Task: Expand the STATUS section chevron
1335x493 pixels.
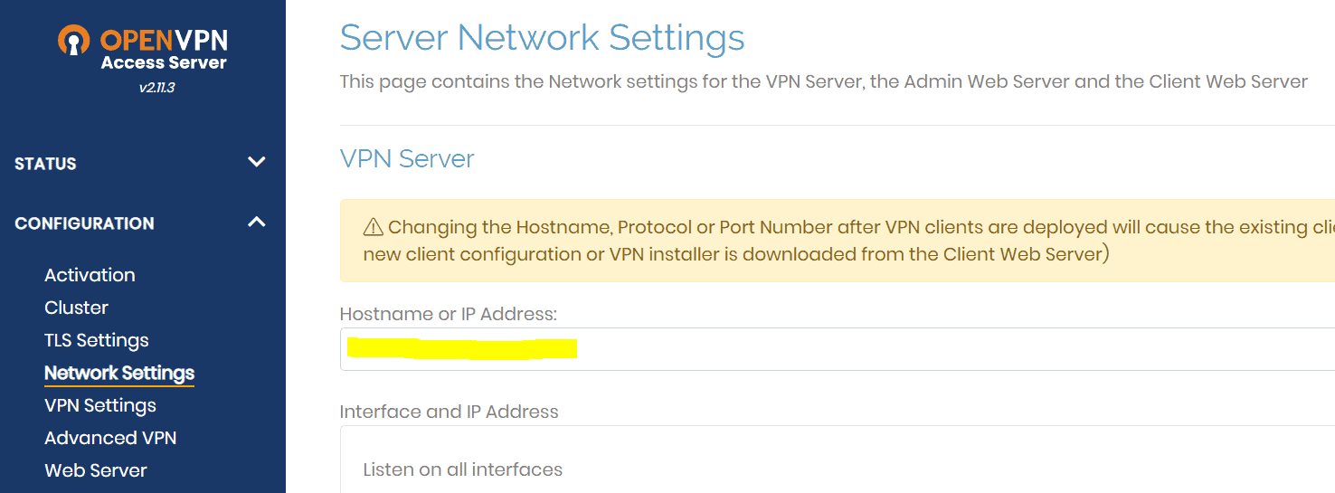Action: 257,163
